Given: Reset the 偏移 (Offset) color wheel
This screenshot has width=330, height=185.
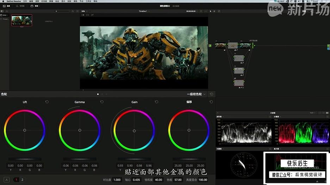Looking at the screenshot, I should (x=211, y=102).
